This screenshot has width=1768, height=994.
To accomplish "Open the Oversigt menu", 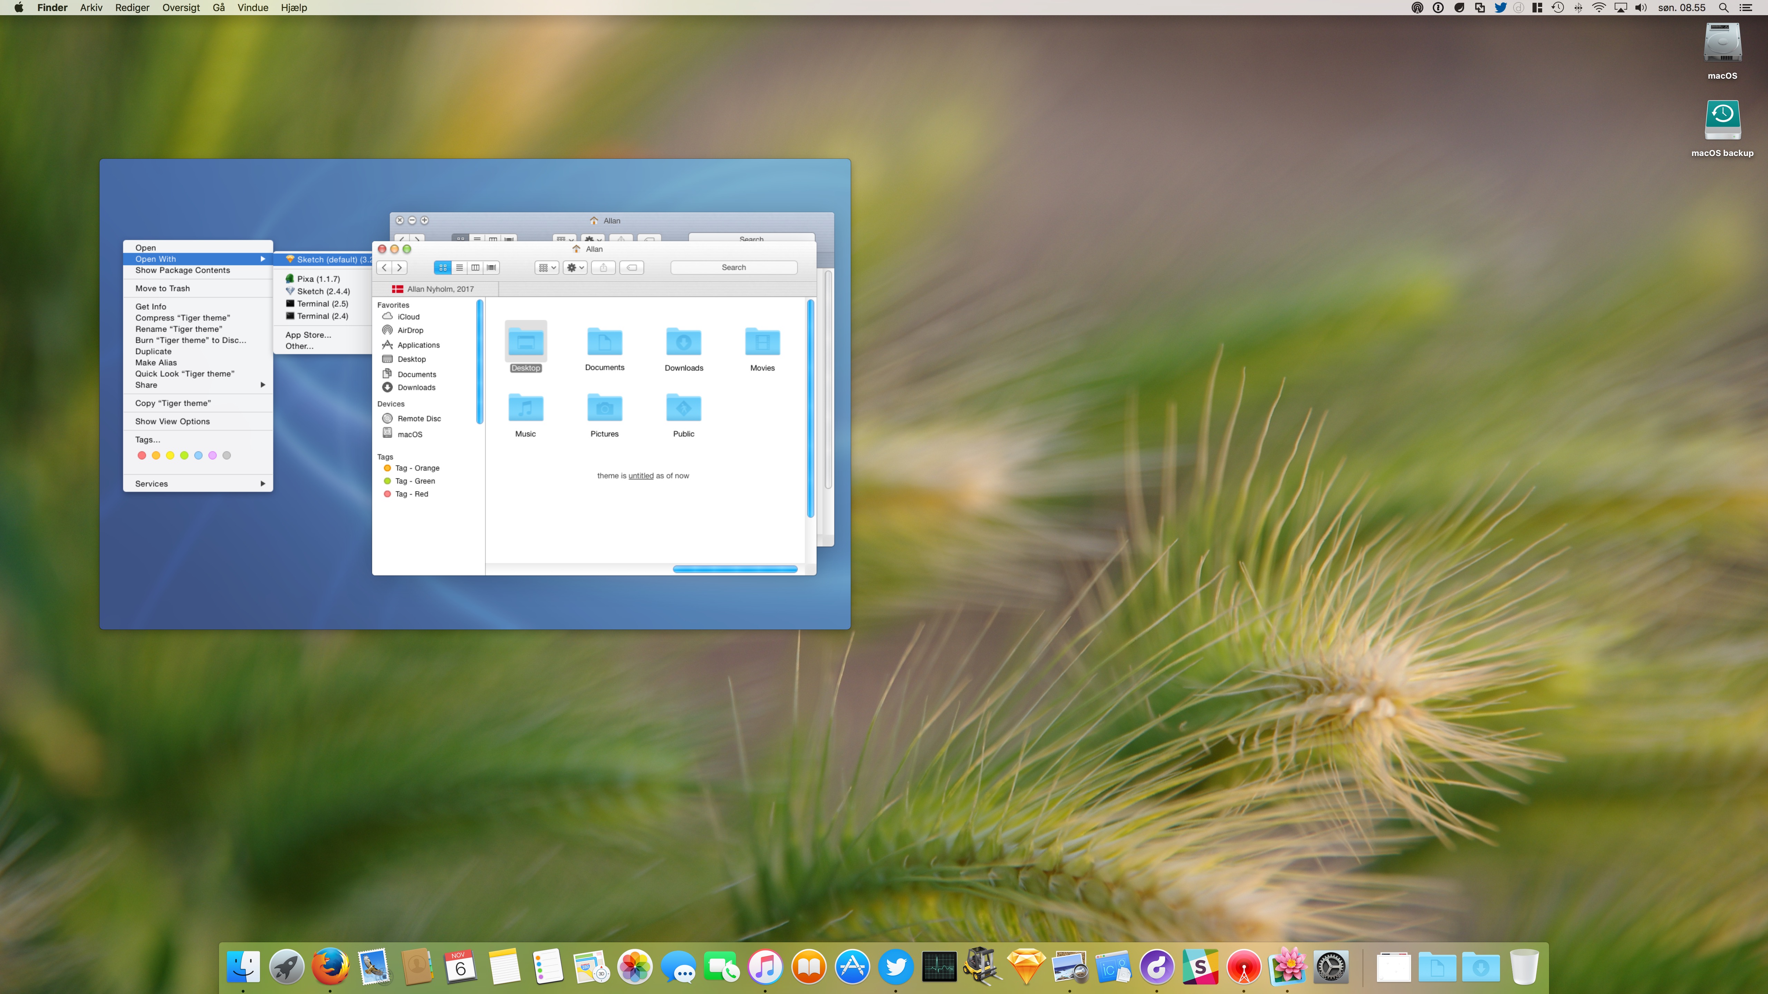I will [181, 8].
